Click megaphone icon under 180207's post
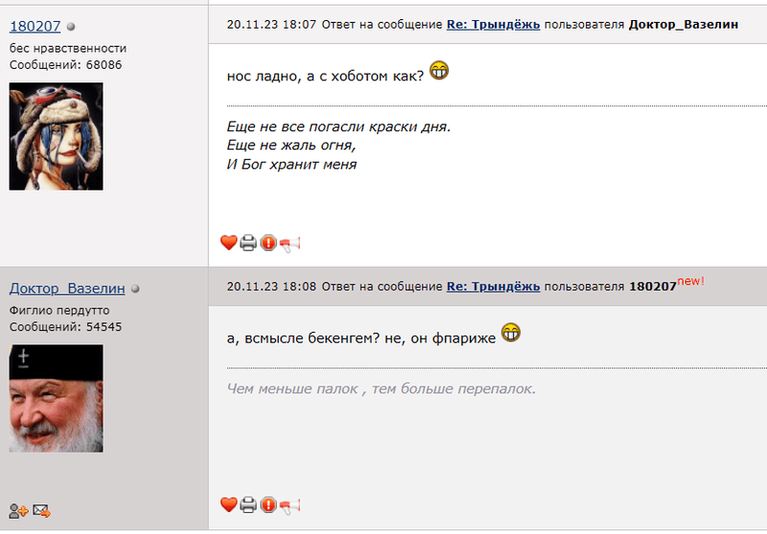 click(x=290, y=243)
